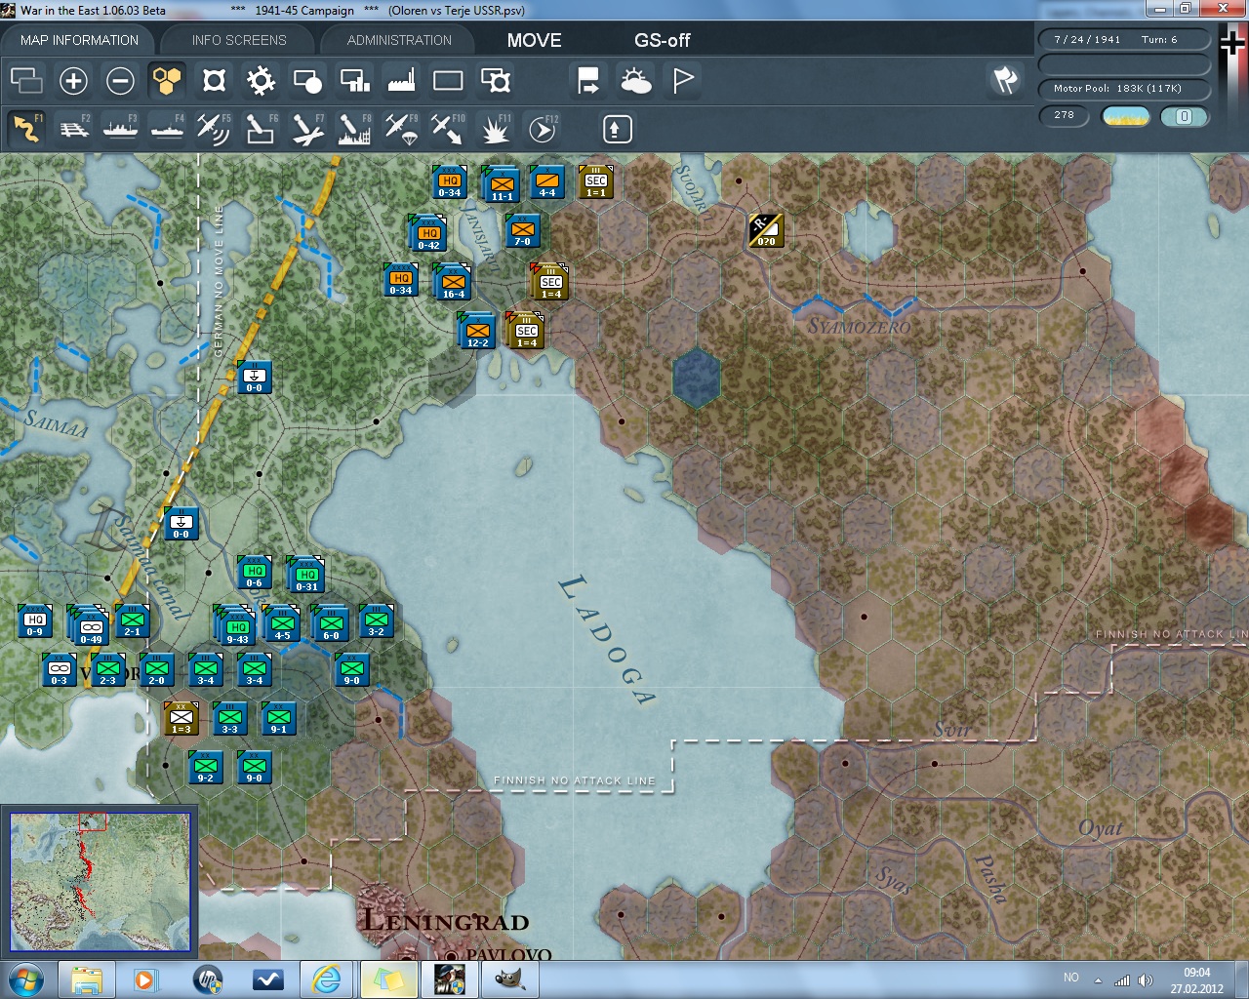The image size is (1249, 999).
Task: Click the up arrow box button
Action: point(617,129)
